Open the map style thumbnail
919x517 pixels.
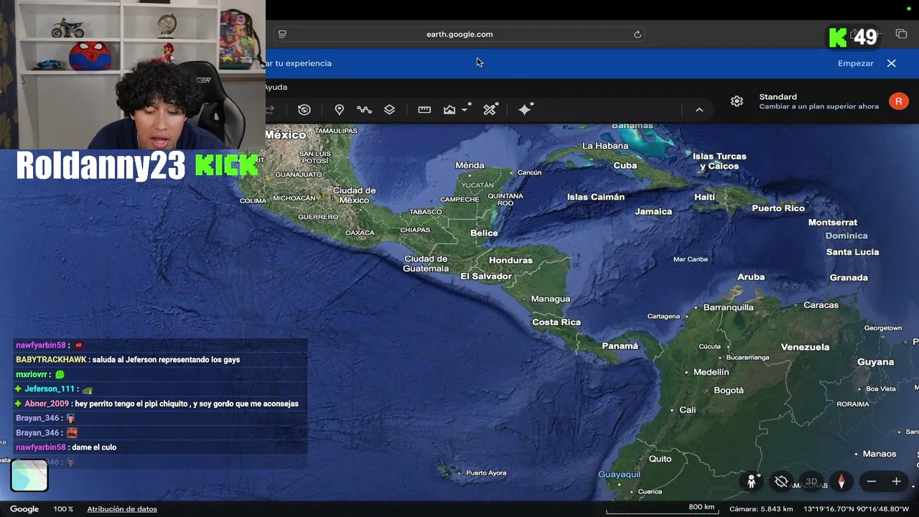(29, 475)
